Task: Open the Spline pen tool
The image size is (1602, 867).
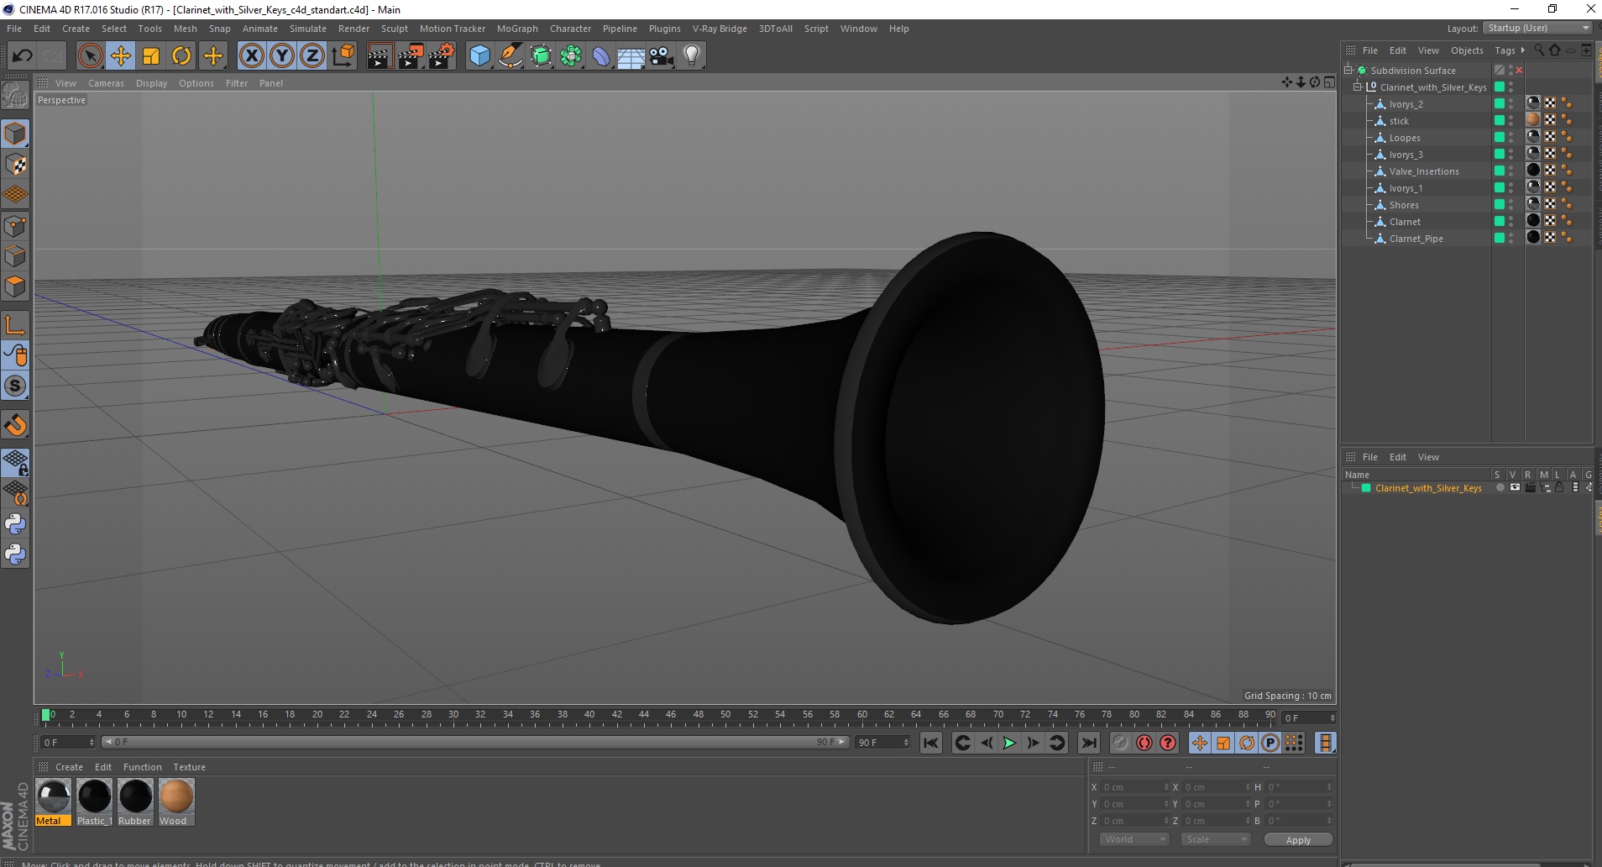Action: (510, 56)
